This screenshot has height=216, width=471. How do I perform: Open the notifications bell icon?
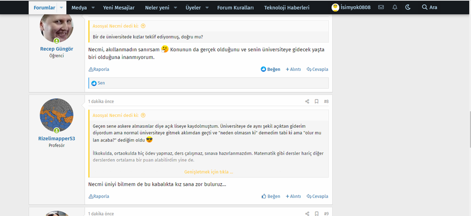394,8
